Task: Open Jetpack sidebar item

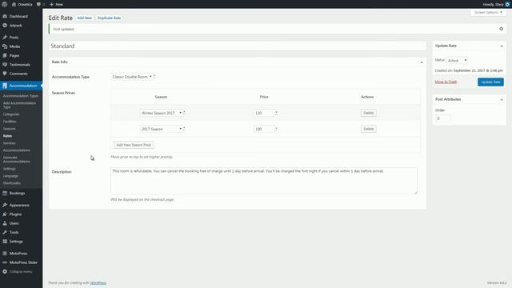Action: point(16,26)
